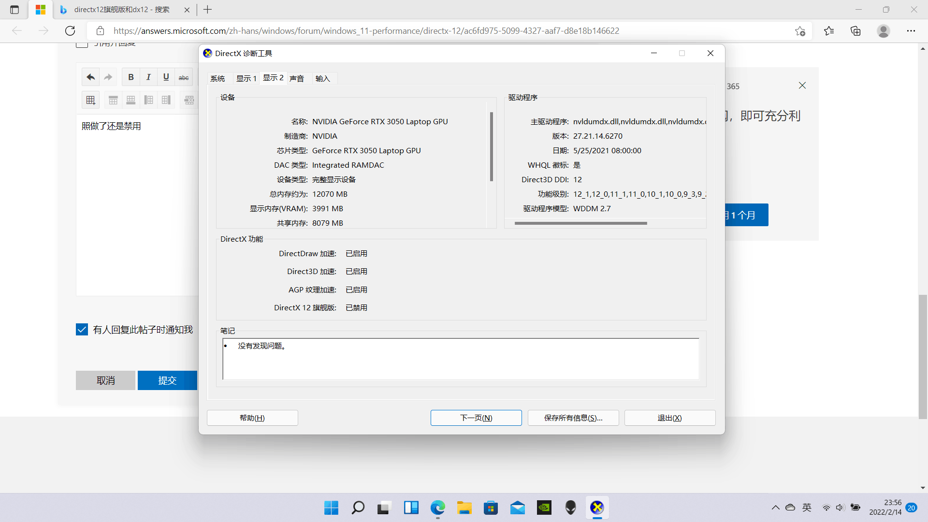Click the insert table icon

tap(90, 100)
